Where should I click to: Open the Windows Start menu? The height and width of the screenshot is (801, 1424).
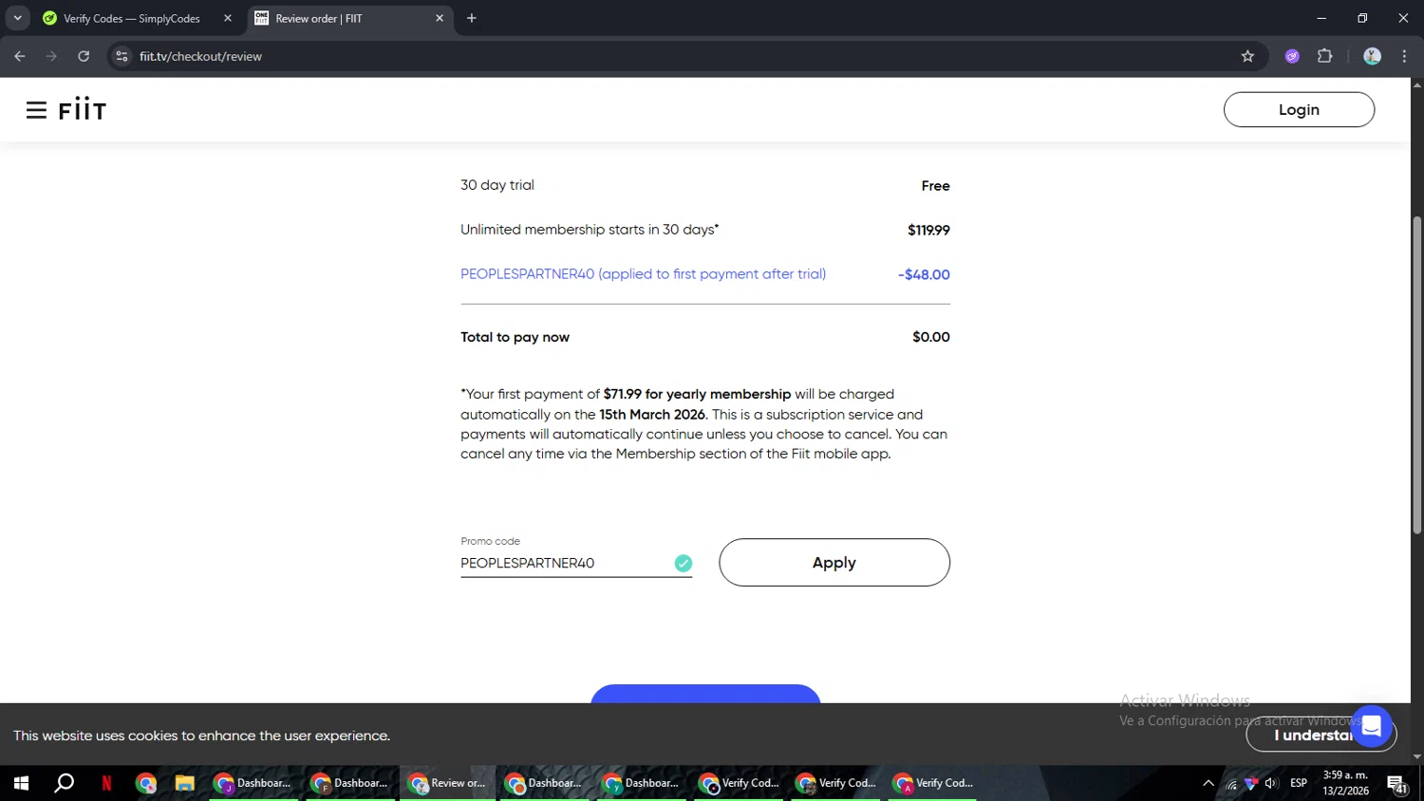coord(21,783)
